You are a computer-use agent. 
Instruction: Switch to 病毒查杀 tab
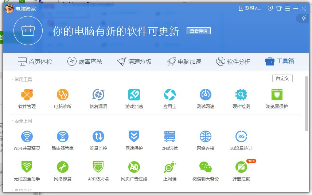(x=85, y=61)
